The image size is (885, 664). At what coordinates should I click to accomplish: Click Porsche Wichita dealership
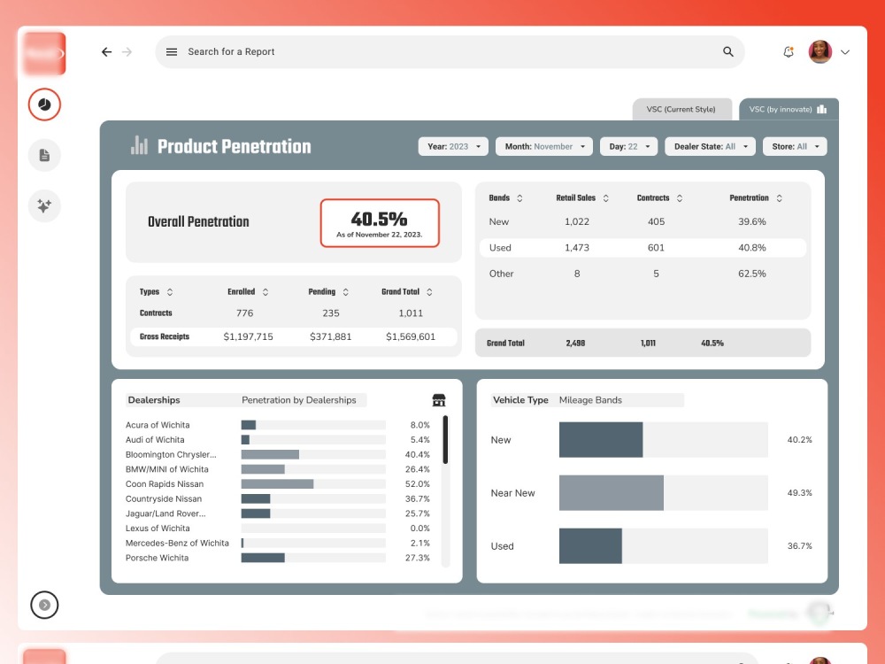pos(157,557)
